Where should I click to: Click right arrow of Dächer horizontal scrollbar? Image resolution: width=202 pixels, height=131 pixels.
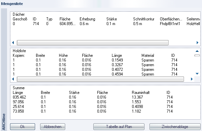coord(197,42)
